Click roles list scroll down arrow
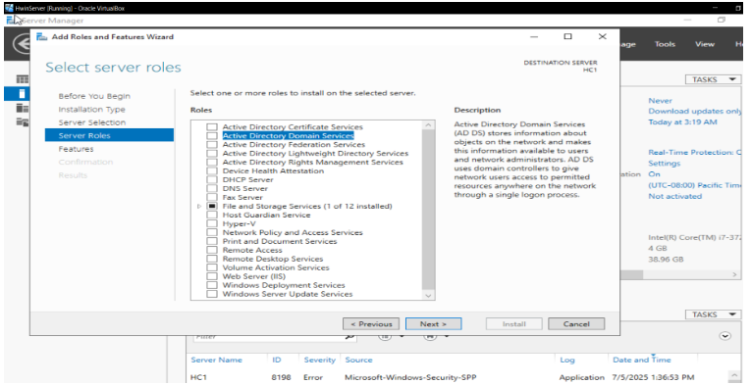The height and width of the screenshot is (385, 751). (x=428, y=296)
